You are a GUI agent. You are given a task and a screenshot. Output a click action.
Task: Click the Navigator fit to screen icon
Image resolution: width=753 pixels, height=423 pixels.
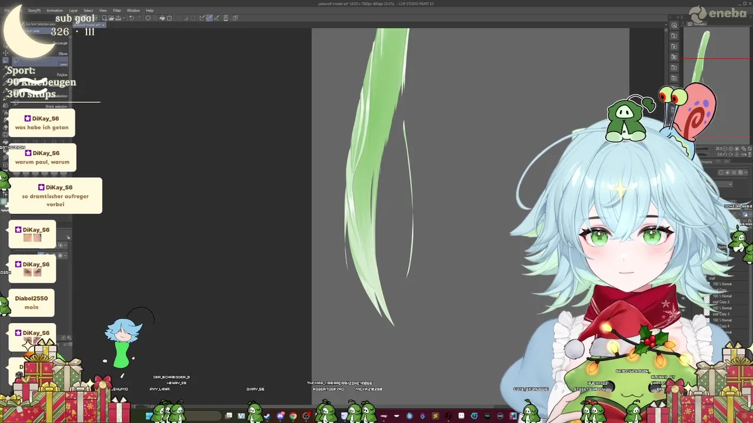(744, 149)
